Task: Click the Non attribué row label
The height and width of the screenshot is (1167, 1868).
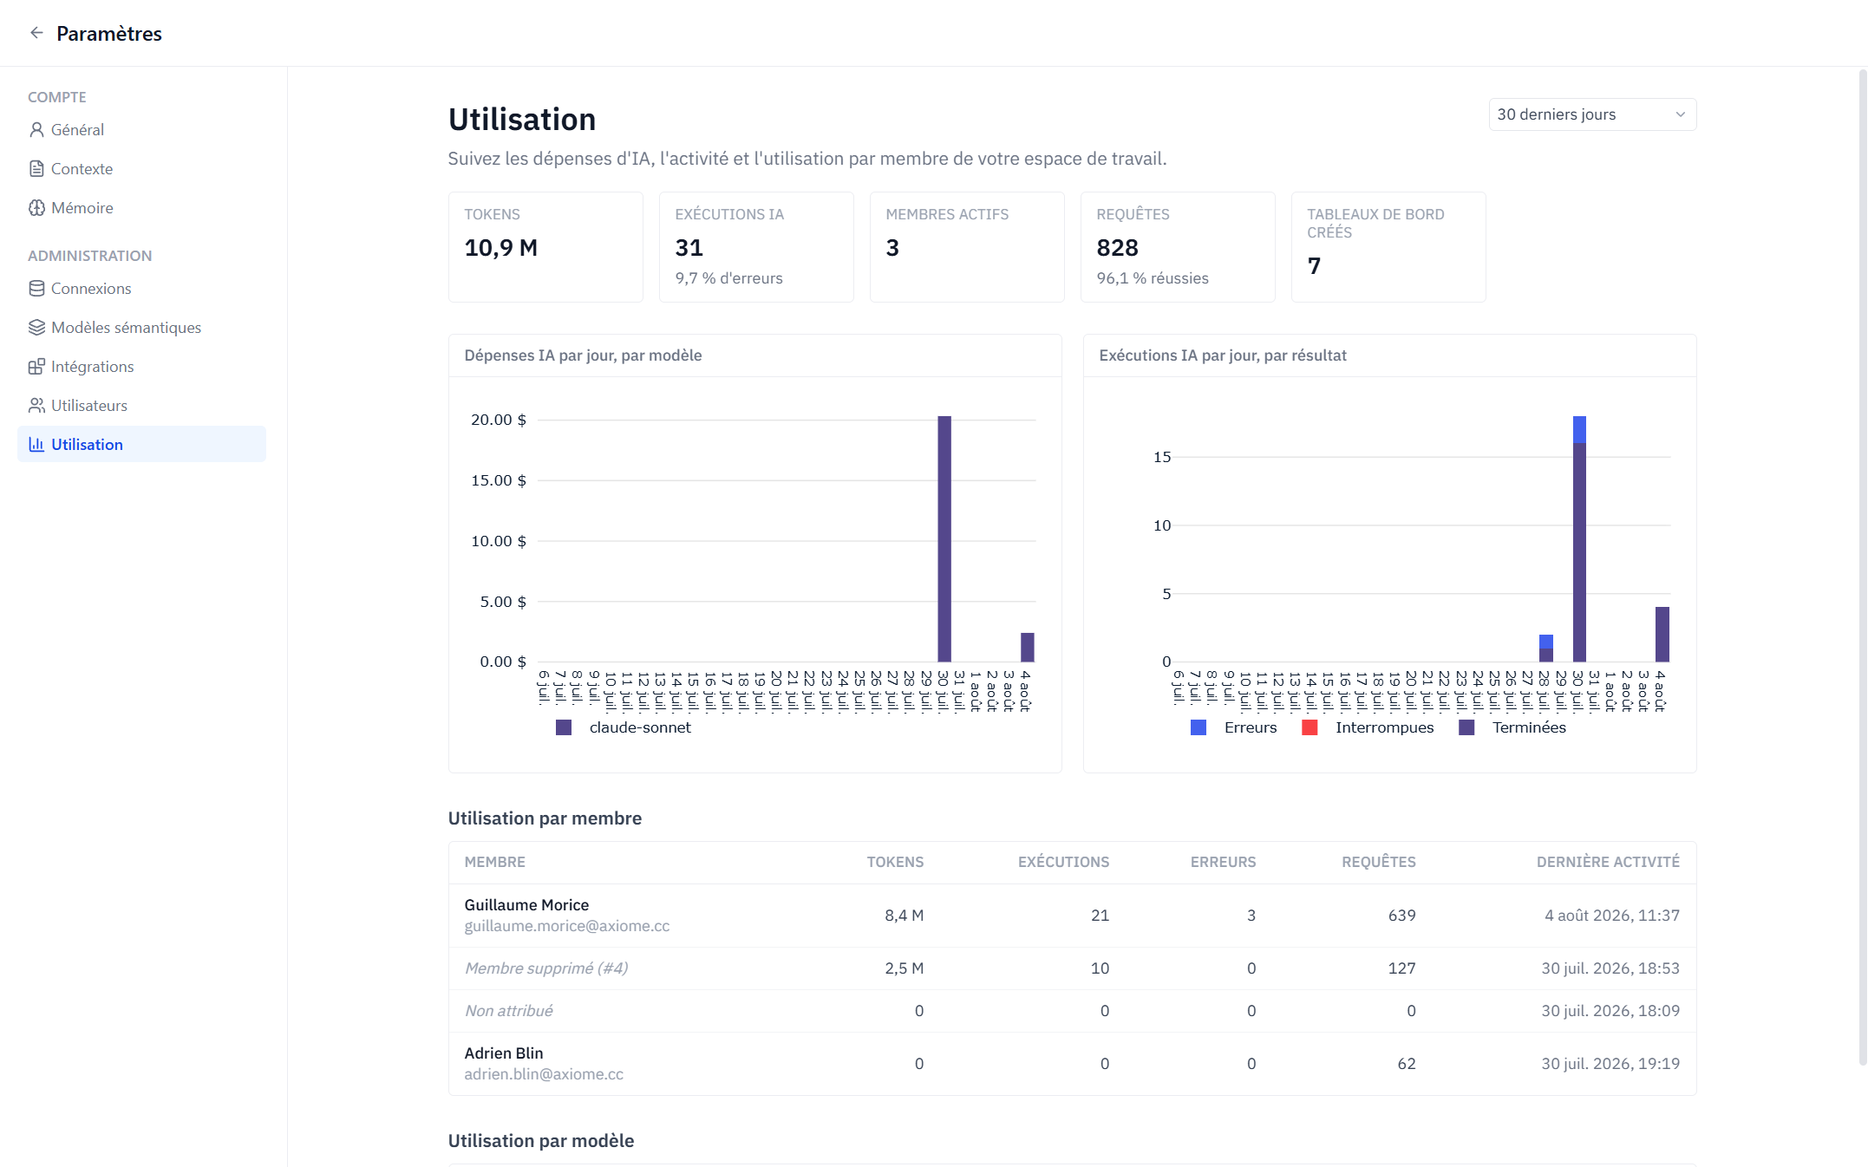Action: [x=508, y=1011]
